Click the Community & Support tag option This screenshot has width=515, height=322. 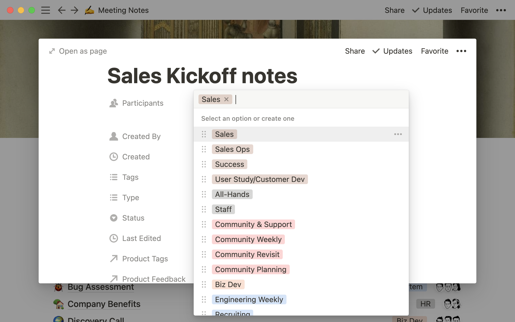tap(253, 224)
